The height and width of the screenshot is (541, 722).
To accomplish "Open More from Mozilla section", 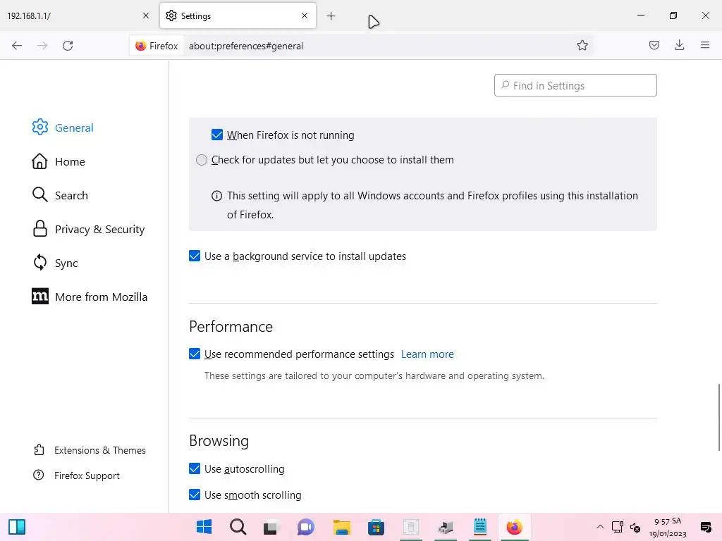I will 90,297.
